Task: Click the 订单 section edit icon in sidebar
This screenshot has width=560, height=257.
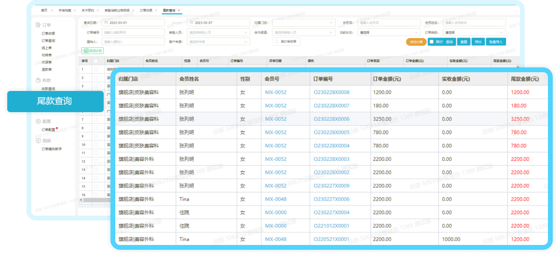Action: (x=38, y=26)
